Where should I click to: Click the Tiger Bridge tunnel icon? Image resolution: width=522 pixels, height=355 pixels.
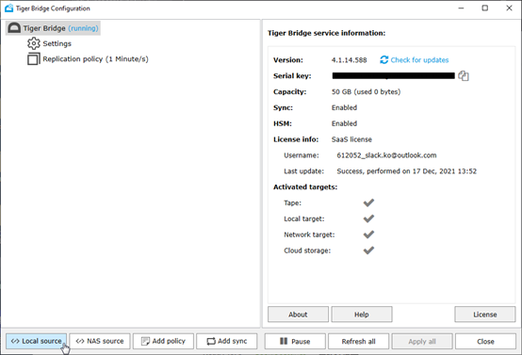14,28
